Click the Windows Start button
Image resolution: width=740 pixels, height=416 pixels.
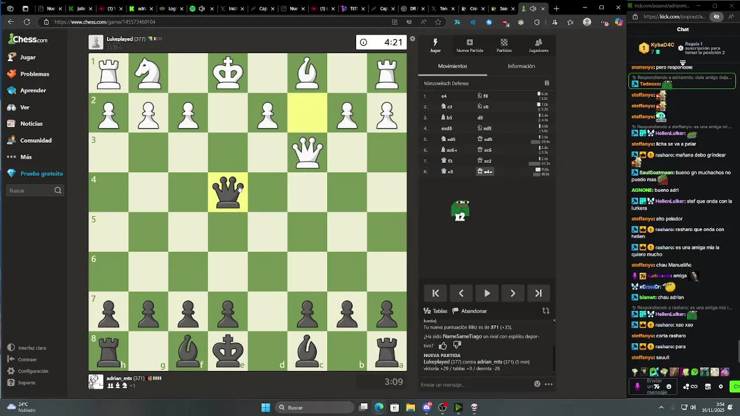[x=266, y=407]
